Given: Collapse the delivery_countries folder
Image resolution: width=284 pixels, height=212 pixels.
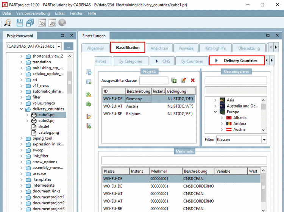Looking at the screenshot, I should (21, 109).
